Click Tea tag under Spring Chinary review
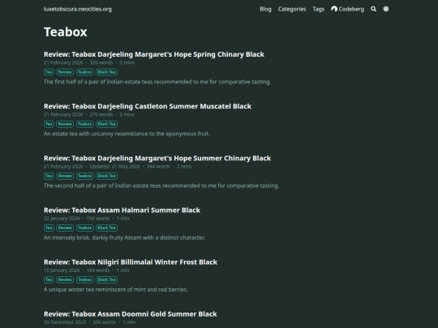This screenshot has height=328, width=438. [x=49, y=72]
